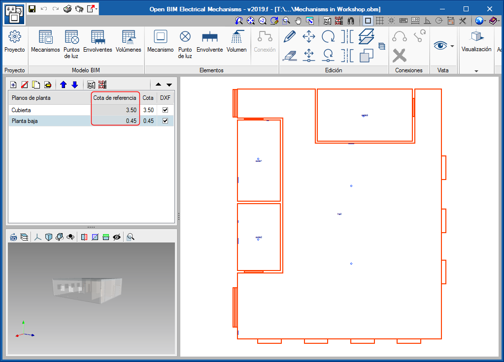This screenshot has height=362, width=504.
Task: Toggle the green horizontal section cut icon
Action: (106, 237)
